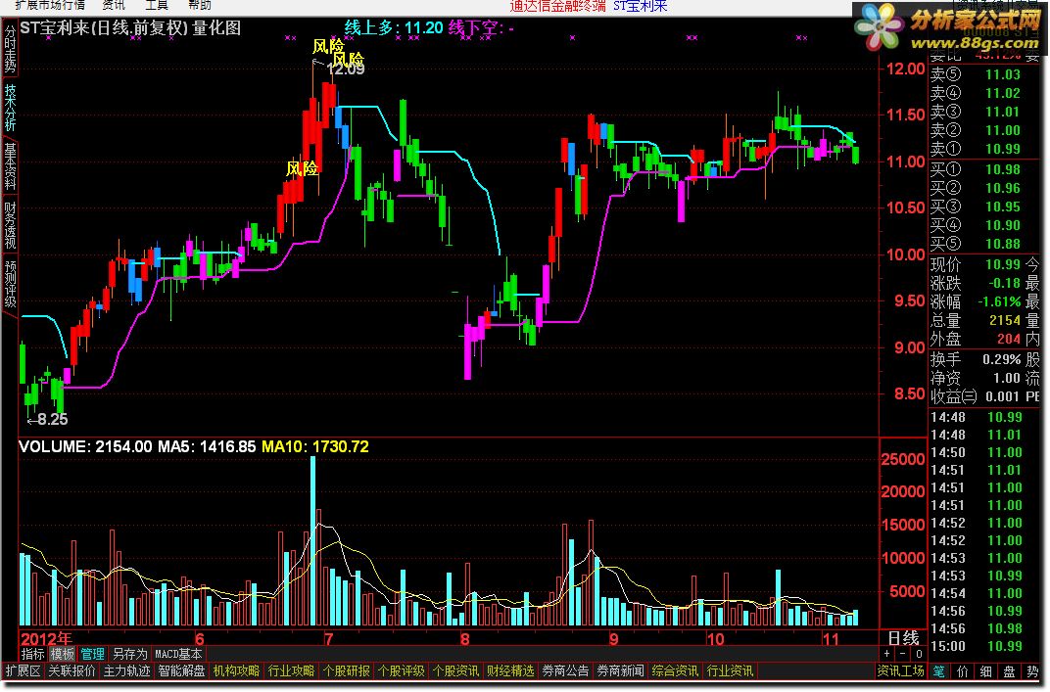Click the 14:50 11.00 trade row

978,452
